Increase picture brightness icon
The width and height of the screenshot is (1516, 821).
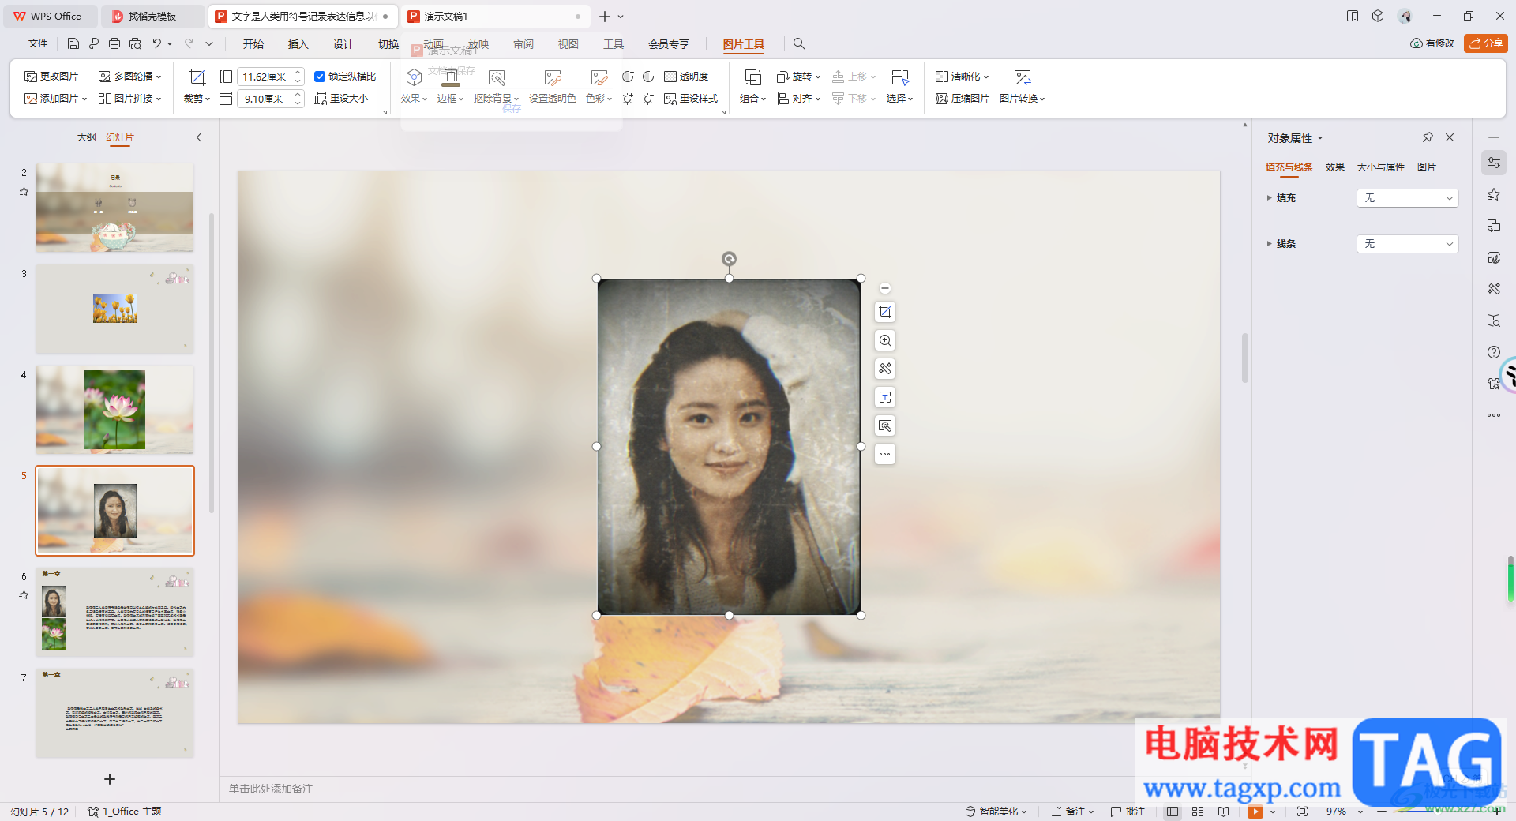(628, 99)
